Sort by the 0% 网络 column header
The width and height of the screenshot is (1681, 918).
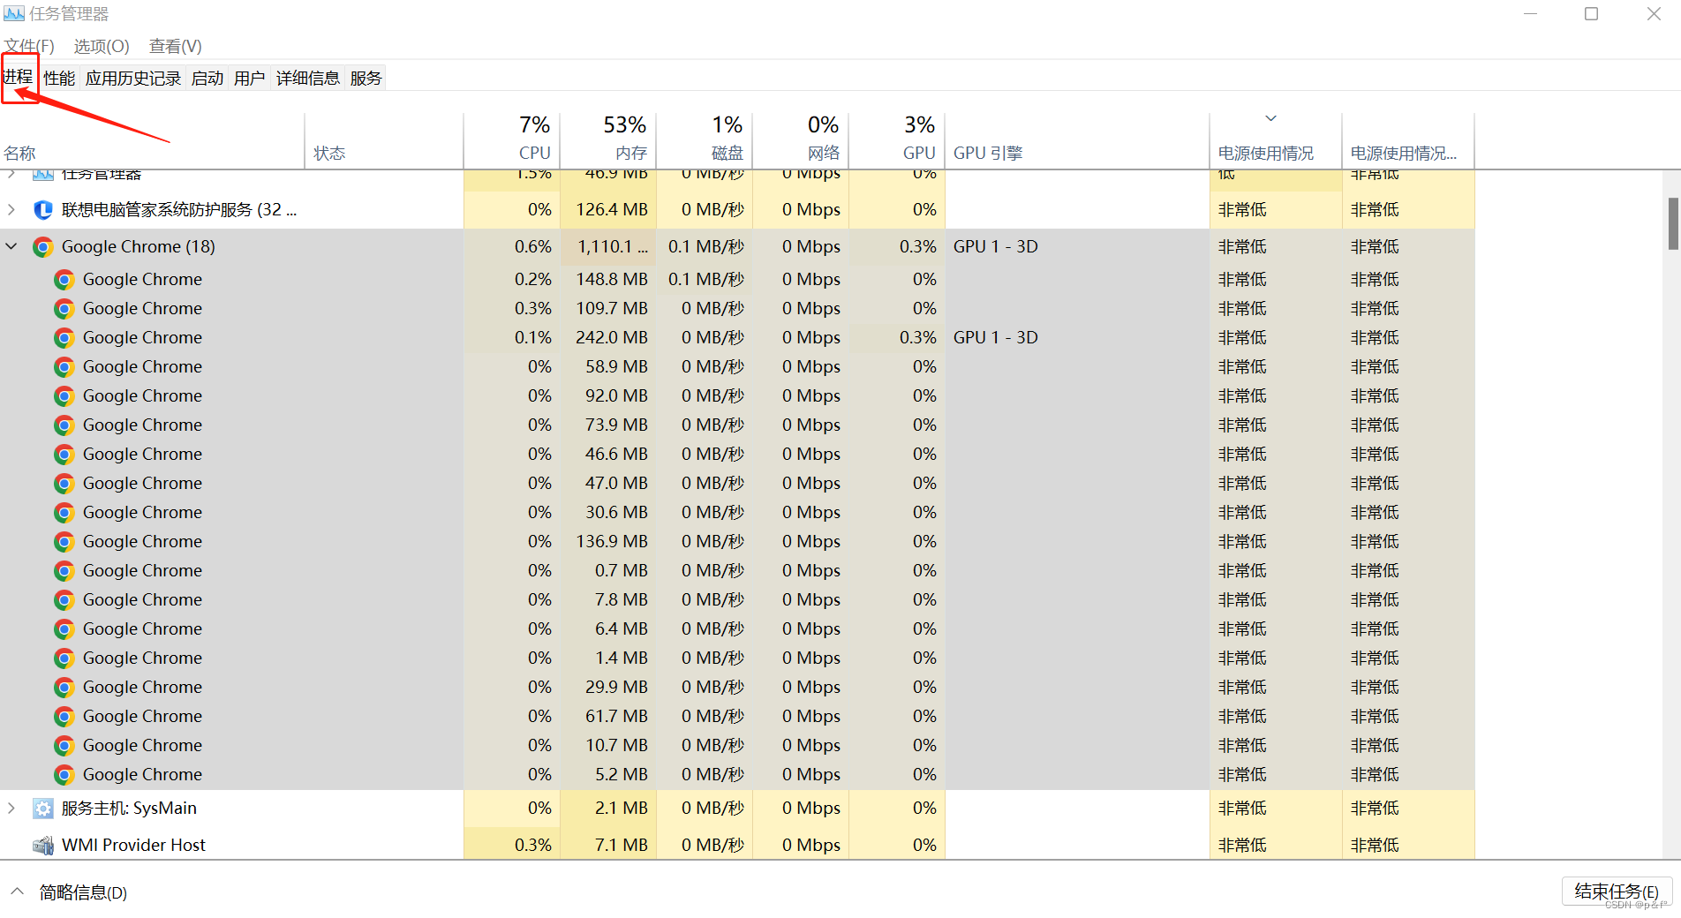coord(801,141)
